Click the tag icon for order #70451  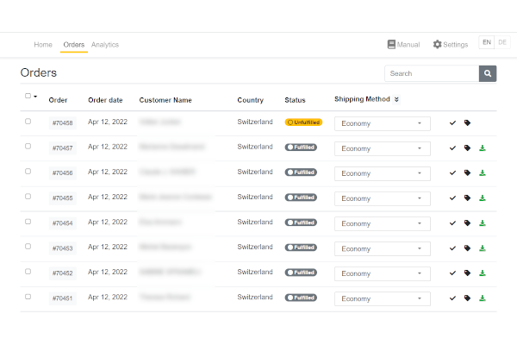[467, 298]
